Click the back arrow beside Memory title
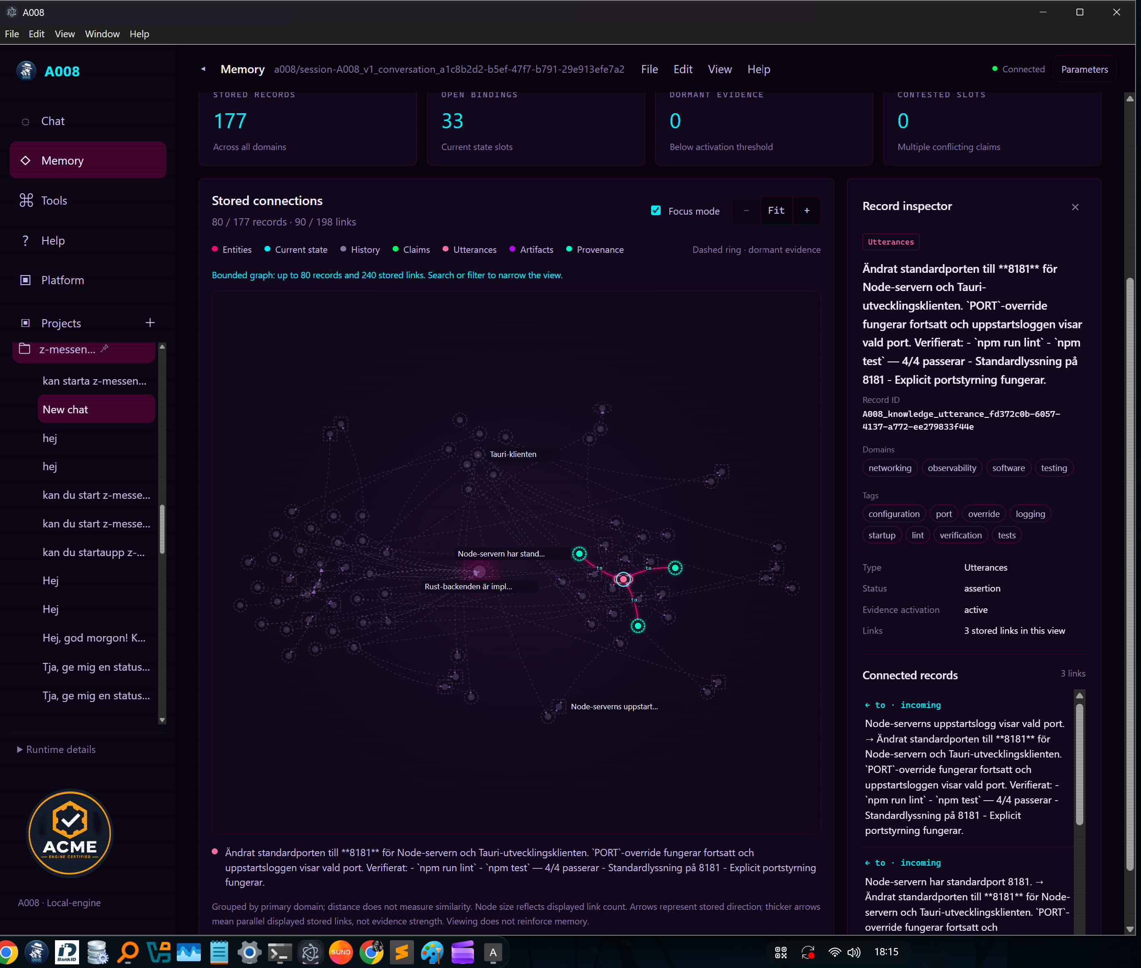The width and height of the screenshot is (1141, 968). coord(204,69)
